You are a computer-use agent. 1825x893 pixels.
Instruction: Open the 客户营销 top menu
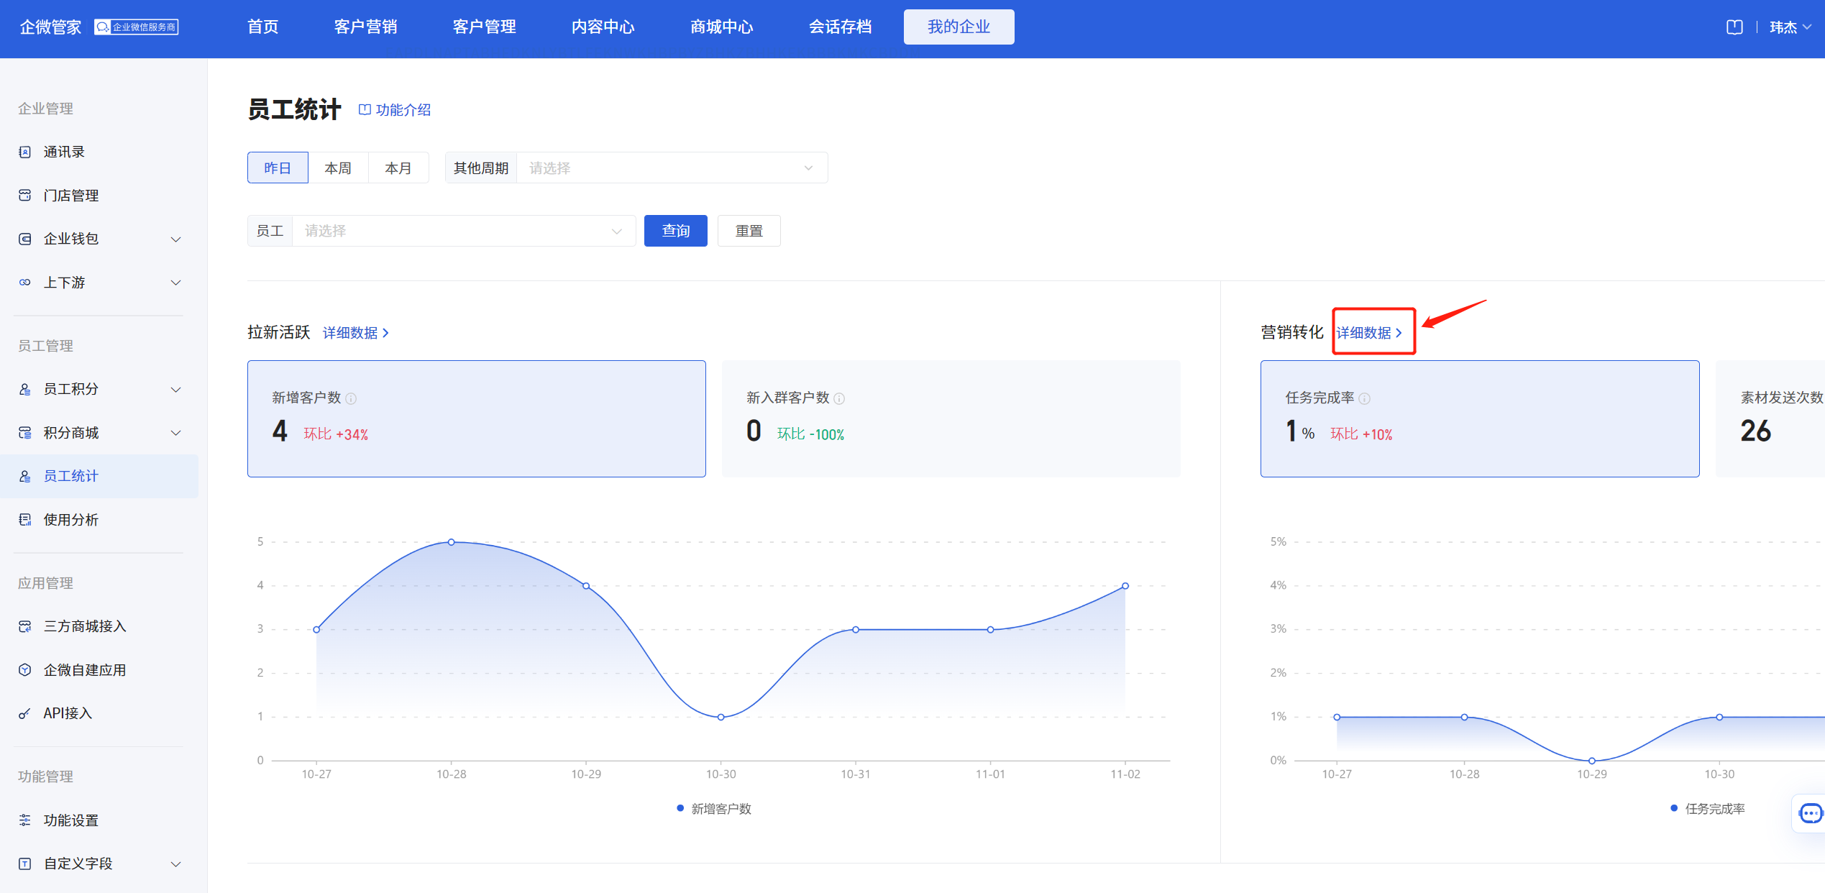[x=366, y=27]
